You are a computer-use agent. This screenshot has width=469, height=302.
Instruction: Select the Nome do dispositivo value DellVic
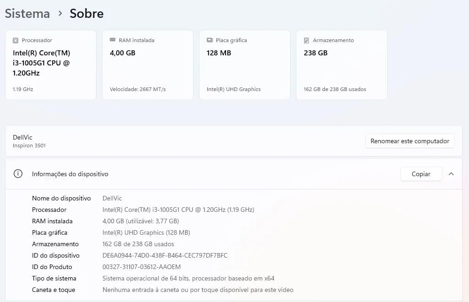coord(112,198)
